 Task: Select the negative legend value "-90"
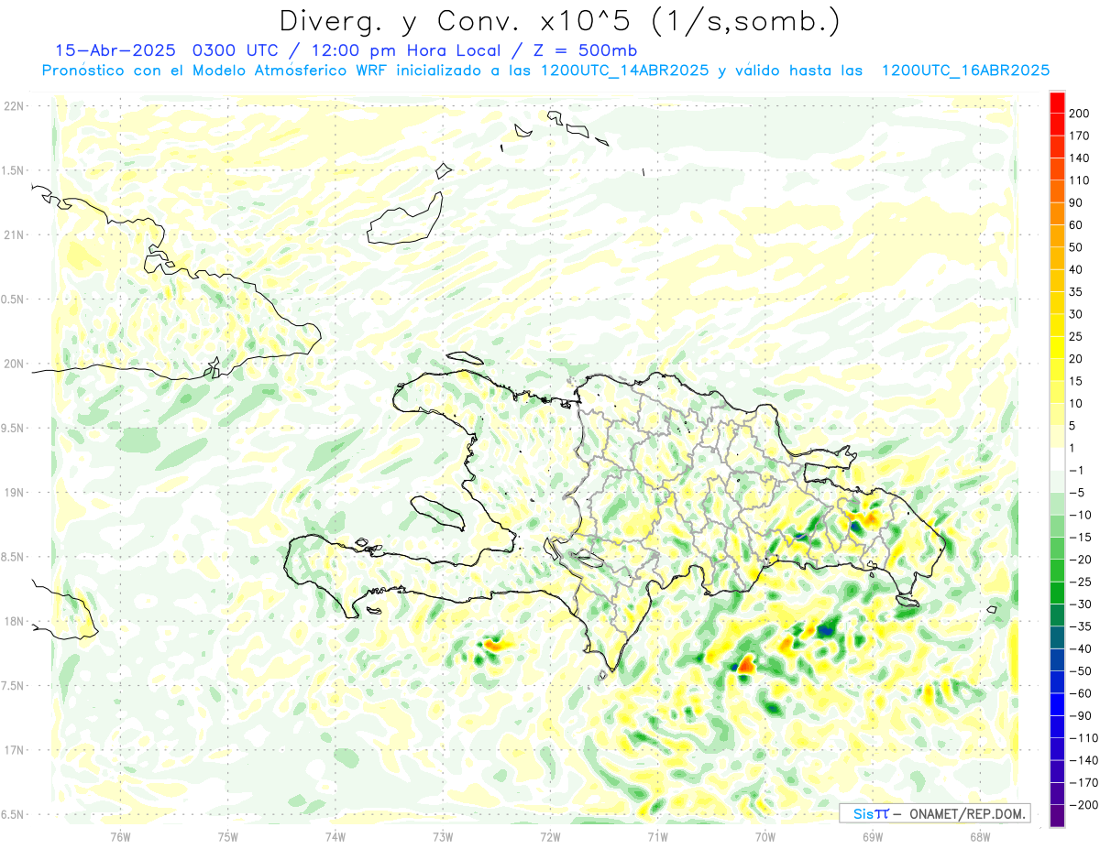(x=1080, y=716)
